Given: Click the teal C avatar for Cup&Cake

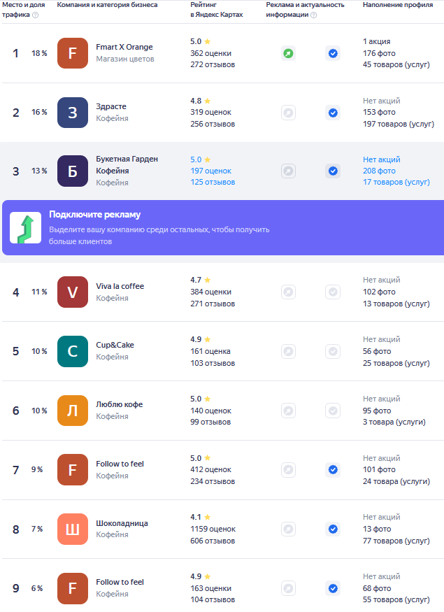Looking at the screenshot, I should [x=73, y=351].
